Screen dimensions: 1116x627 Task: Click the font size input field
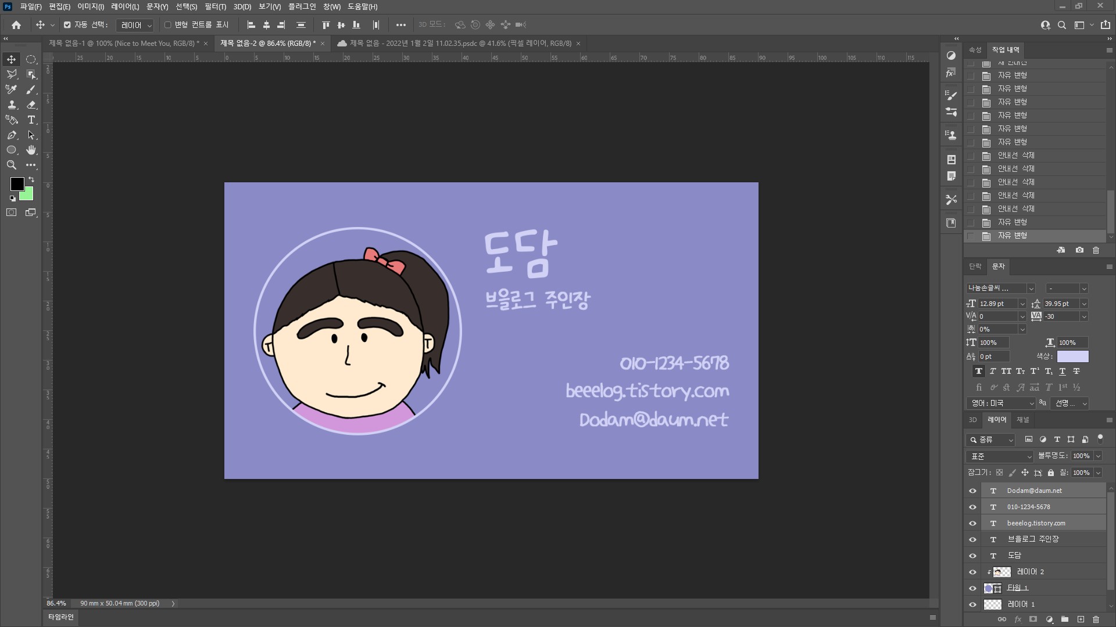click(997, 304)
